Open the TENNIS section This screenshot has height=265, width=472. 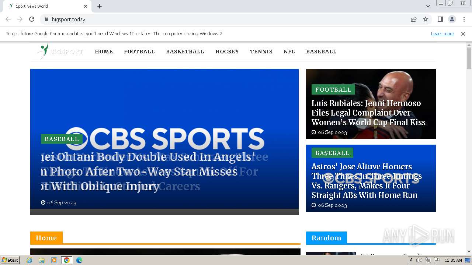pyautogui.click(x=261, y=52)
